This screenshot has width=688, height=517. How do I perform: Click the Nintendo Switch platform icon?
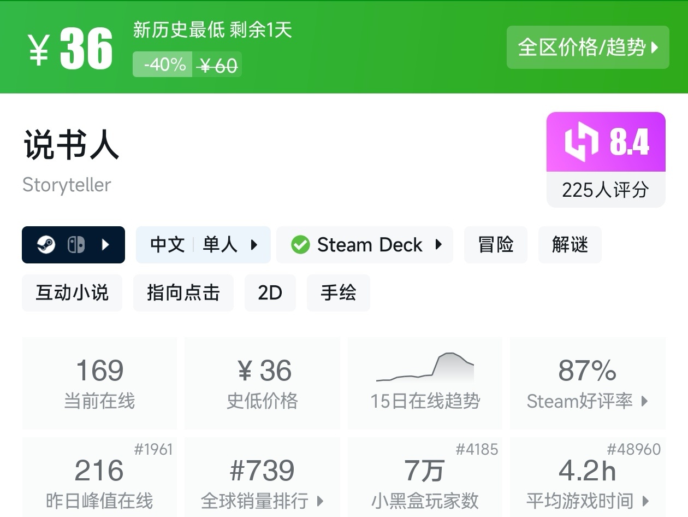[x=76, y=245]
